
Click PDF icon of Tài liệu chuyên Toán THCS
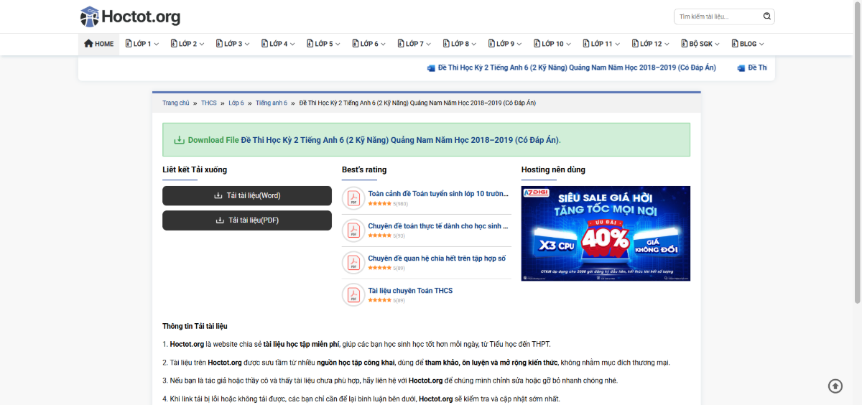tap(353, 295)
